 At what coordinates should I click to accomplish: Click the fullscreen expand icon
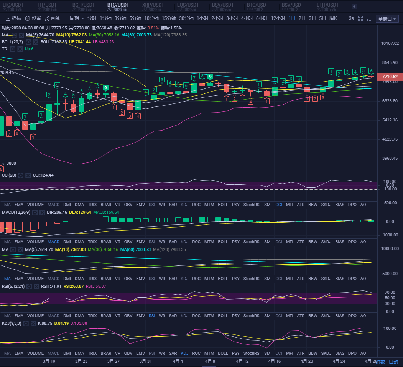tap(361, 18)
